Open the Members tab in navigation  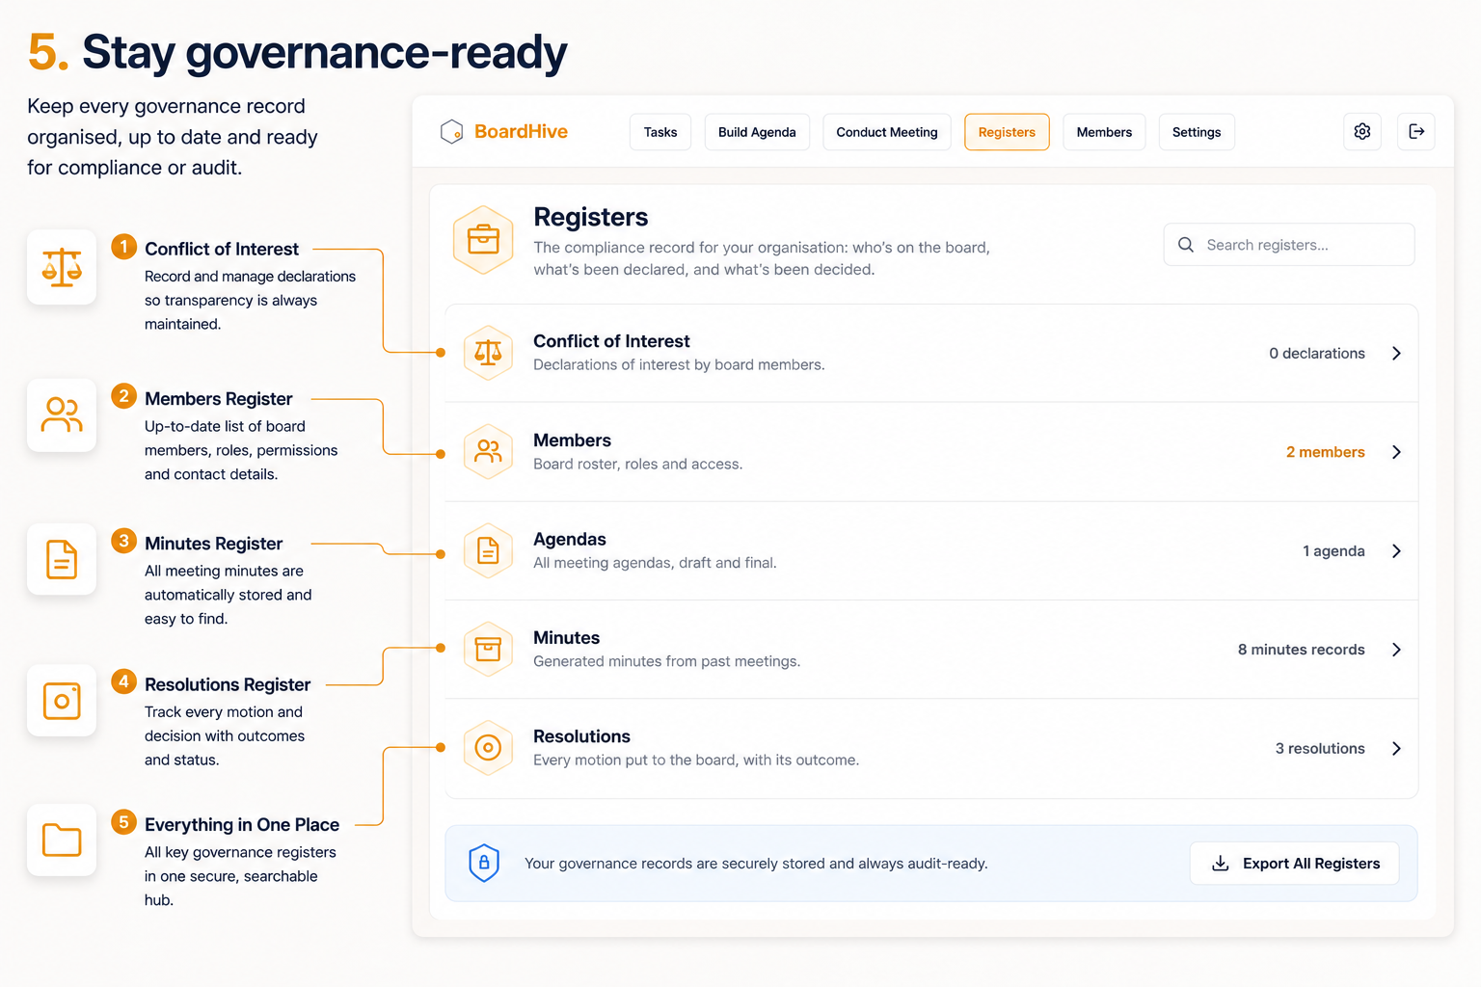tap(1104, 132)
